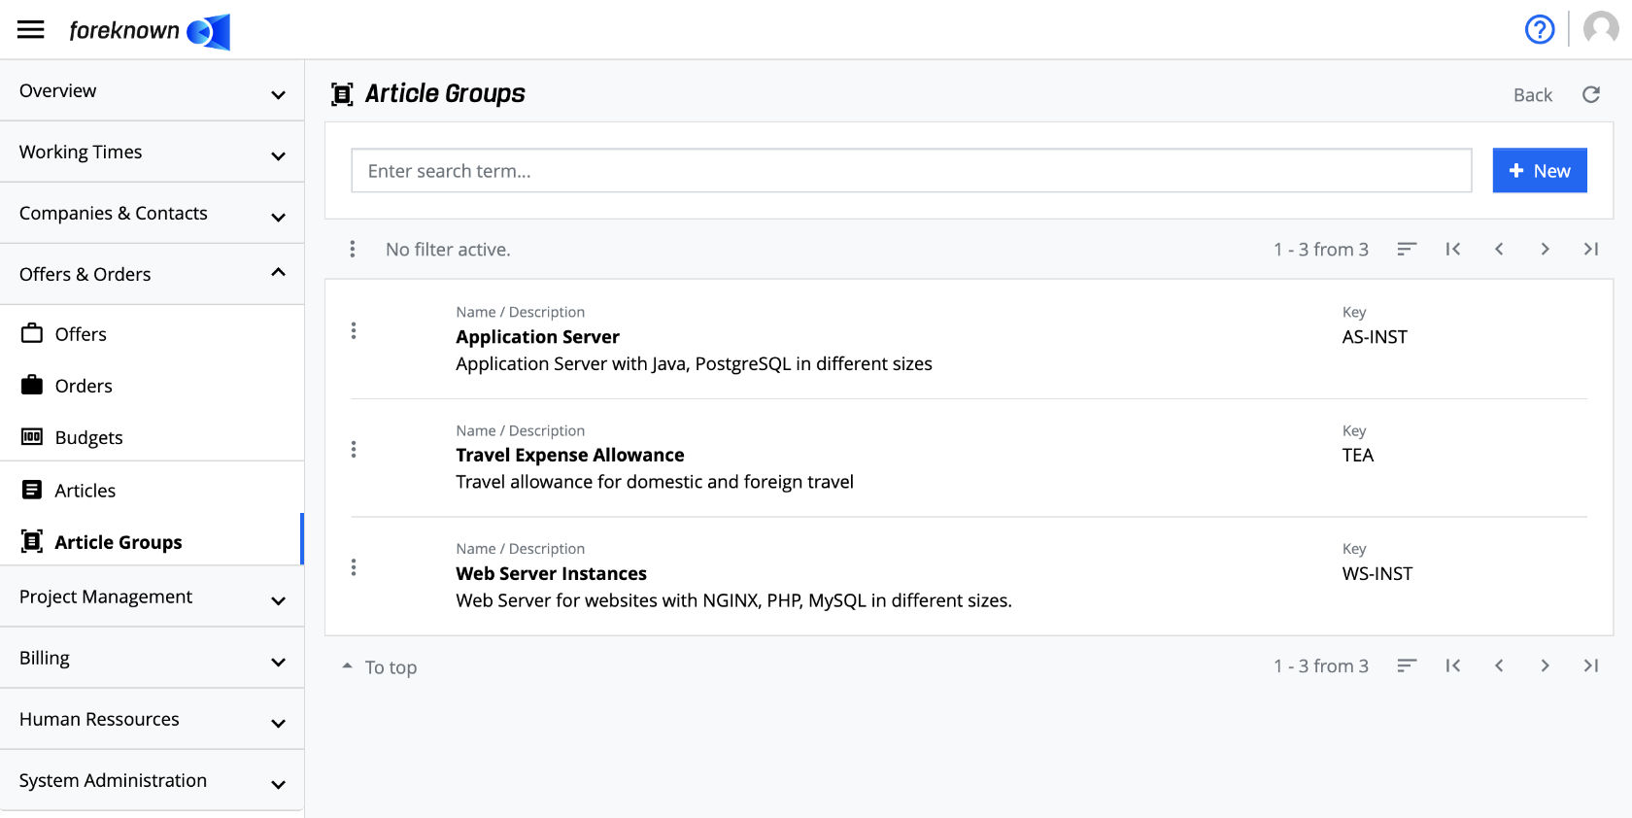Click the Articles icon in sidebar
Viewport: 1632px width, 818px height.
tap(32, 490)
